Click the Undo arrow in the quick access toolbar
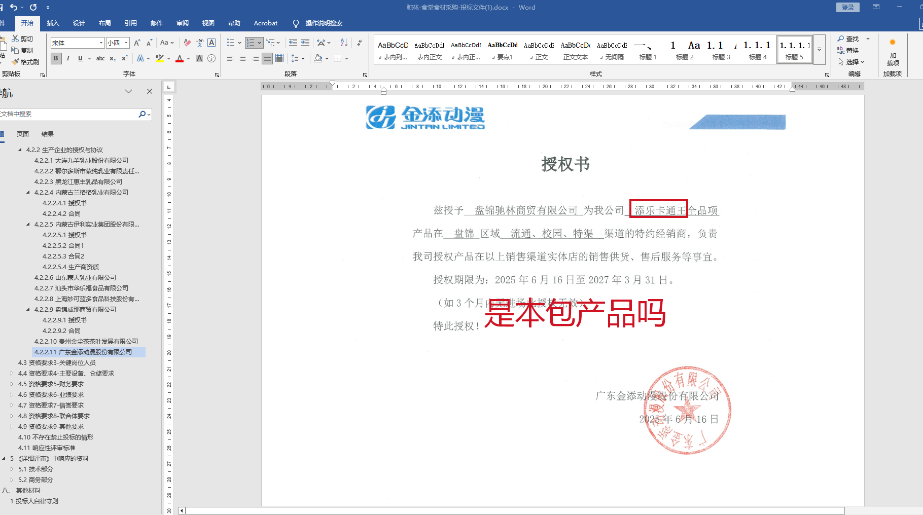 [x=14, y=7]
